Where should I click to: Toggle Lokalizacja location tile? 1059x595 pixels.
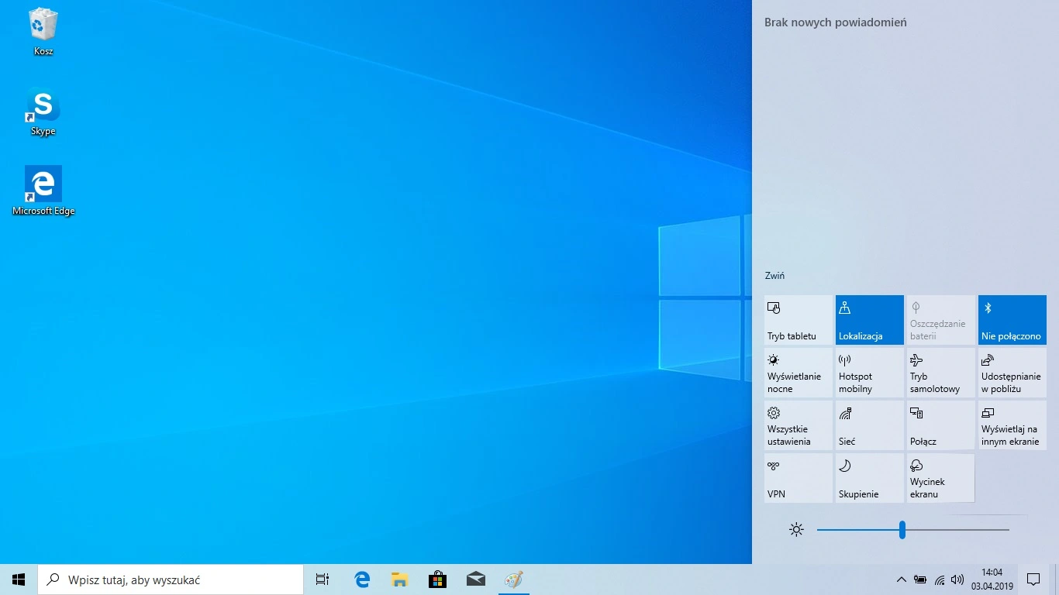coord(869,320)
